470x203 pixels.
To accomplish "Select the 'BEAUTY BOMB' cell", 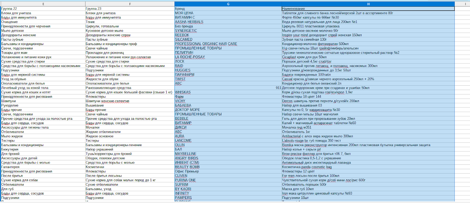I will pyautogui.click(x=228, y=167).
